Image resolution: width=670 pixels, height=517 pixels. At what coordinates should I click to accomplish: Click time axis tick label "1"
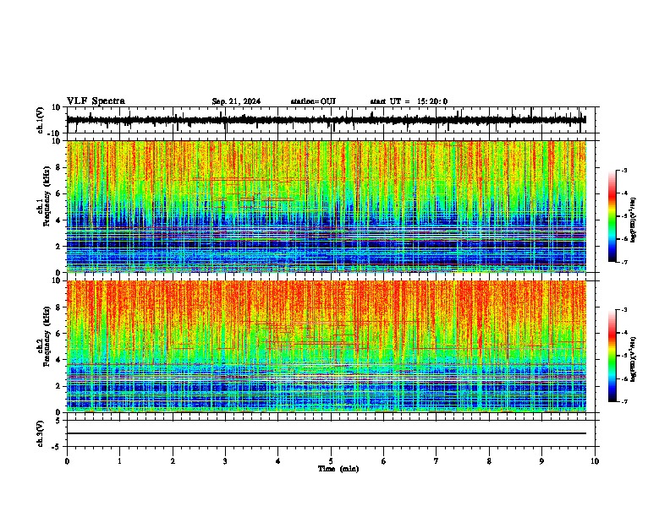coord(119,461)
